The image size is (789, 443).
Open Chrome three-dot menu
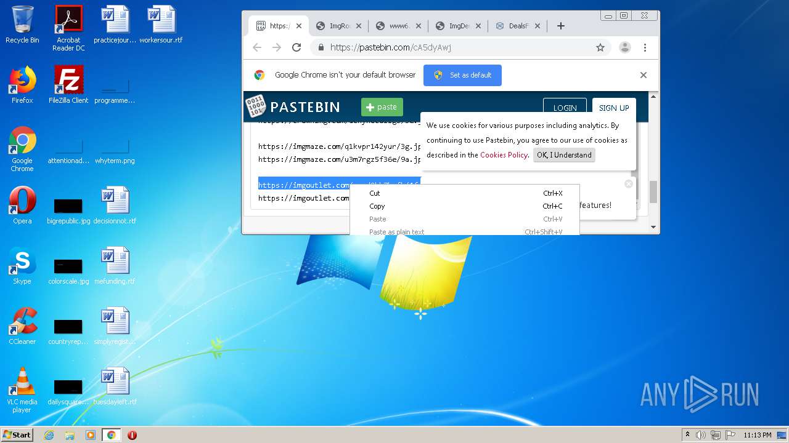[x=645, y=47]
